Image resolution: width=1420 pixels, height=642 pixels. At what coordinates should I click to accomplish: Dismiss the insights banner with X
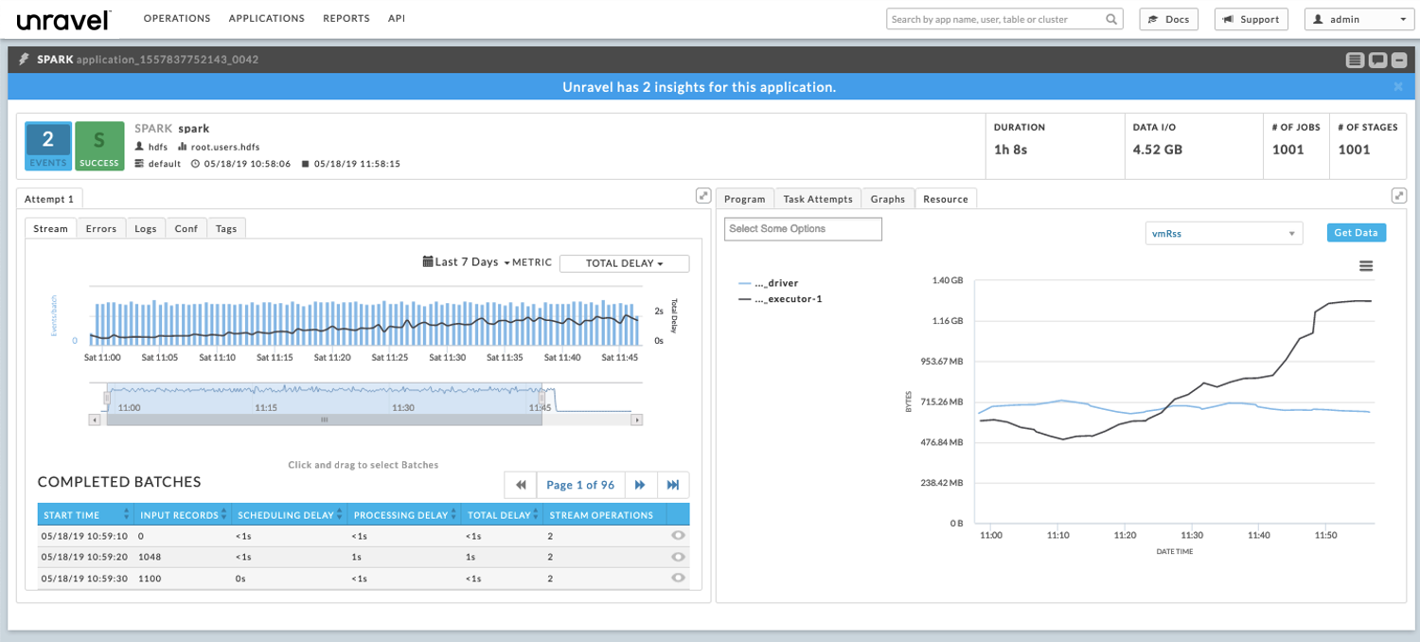tap(1398, 86)
